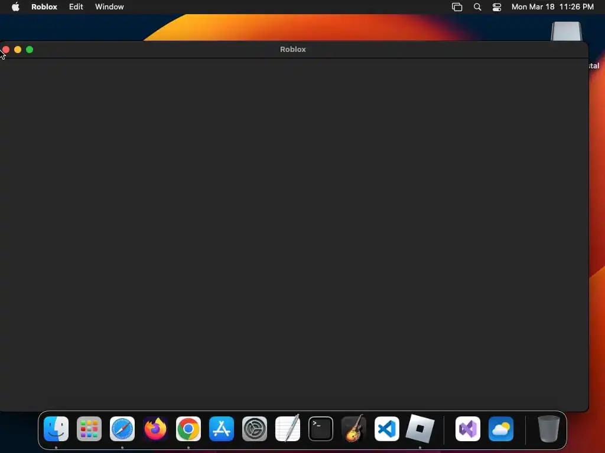The image size is (605, 453).
Task: Click the Roblox window title text
Action: coord(293,50)
